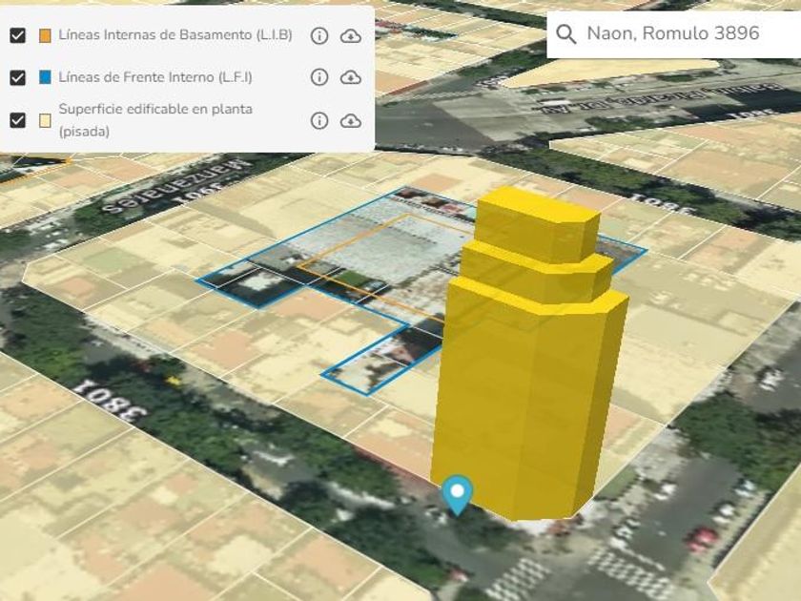Disable the Superficie edificable en planta checkbox

[x=17, y=120]
